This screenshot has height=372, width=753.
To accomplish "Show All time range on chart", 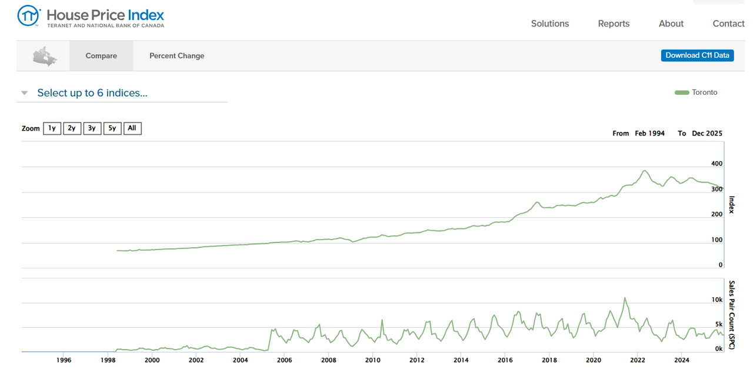I will pyautogui.click(x=132, y=128).
